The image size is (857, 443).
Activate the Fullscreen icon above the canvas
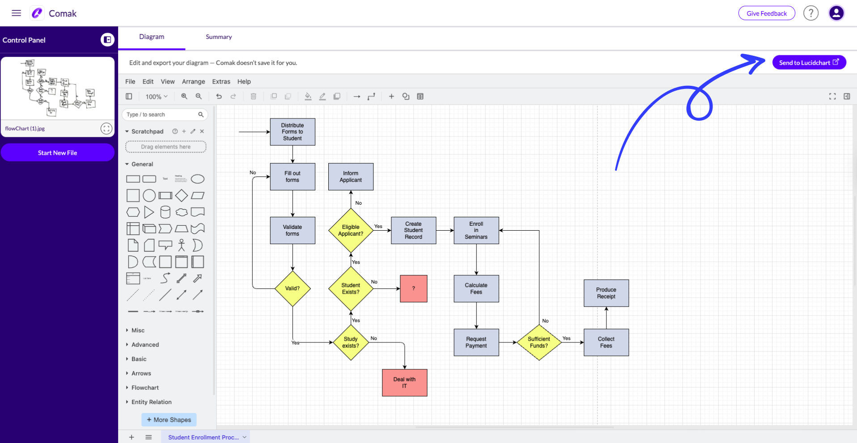[832, 96]
